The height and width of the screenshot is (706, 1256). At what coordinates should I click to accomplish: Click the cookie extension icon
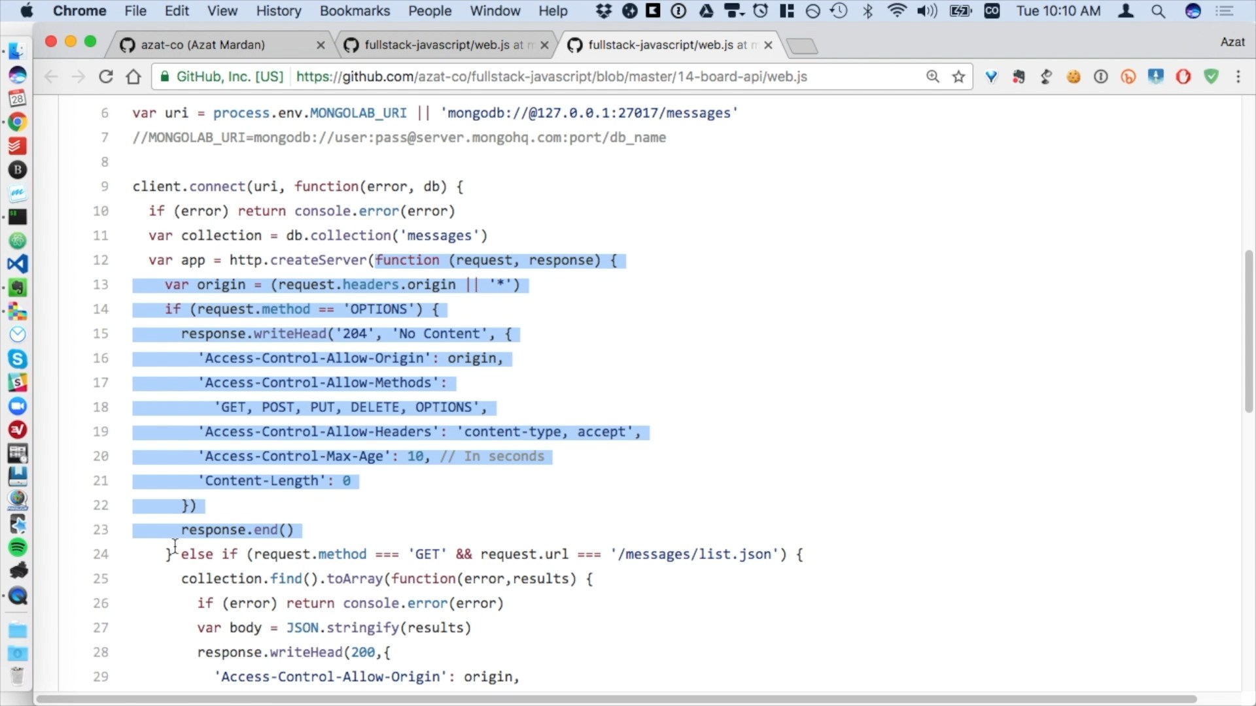tap(1073, 76)
